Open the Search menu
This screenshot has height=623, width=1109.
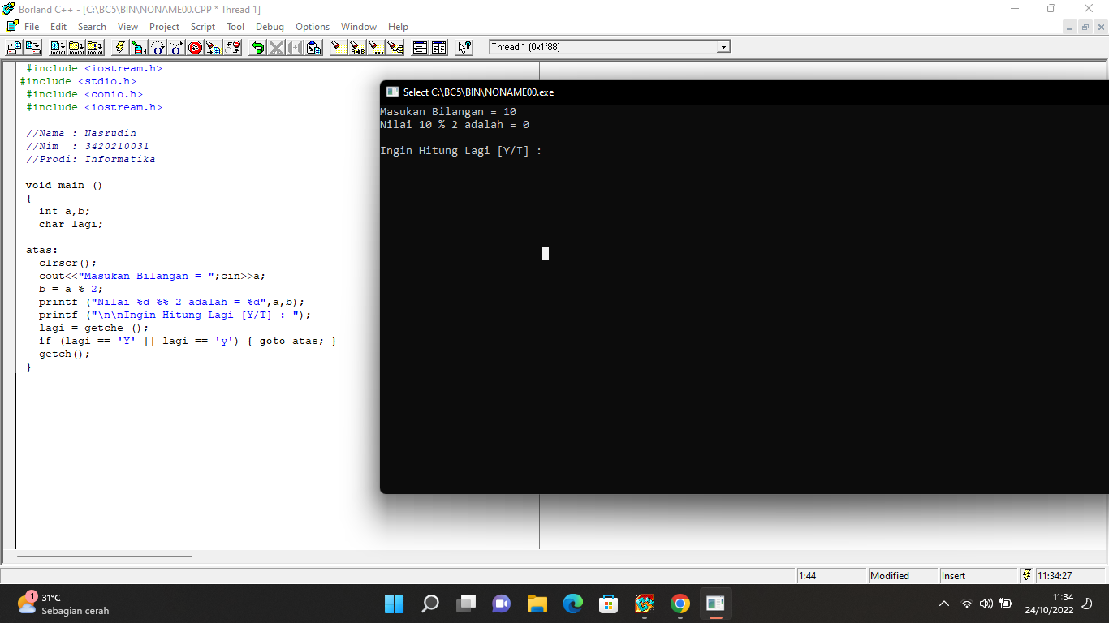(x=92, y=27)
